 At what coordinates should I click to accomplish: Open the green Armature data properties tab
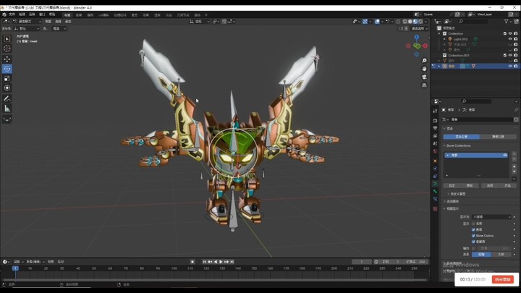tap(436, 184)
